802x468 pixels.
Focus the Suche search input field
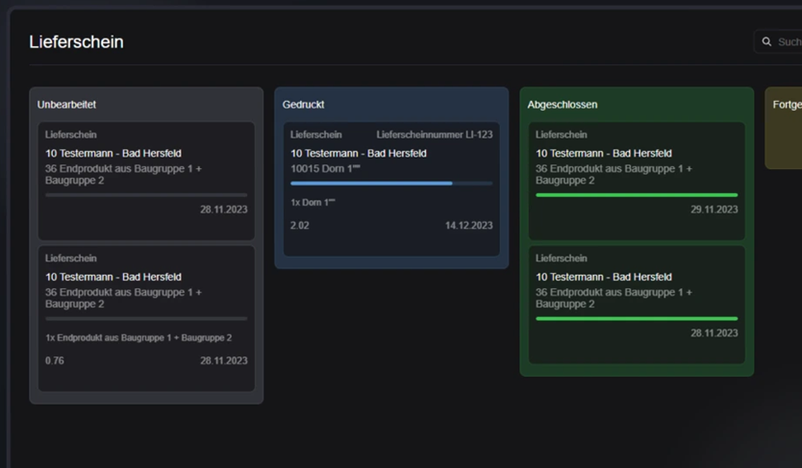pyautogui.click(x=789, y=41)
